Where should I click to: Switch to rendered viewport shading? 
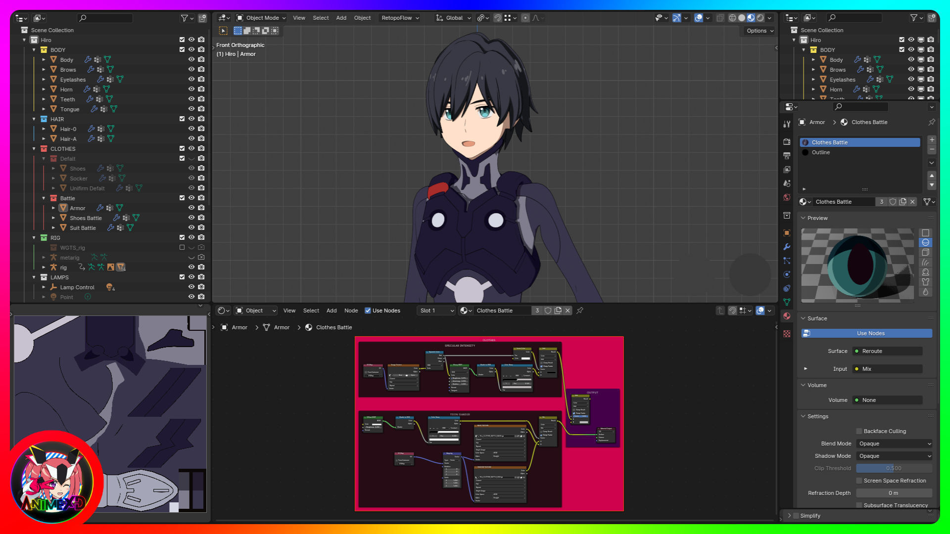point(760,18)
